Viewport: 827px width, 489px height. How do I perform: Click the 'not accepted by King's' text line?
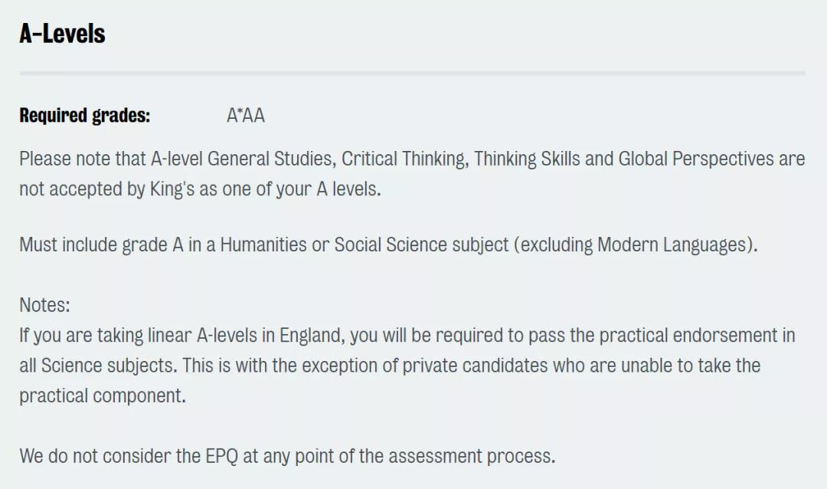coord(200,189)
